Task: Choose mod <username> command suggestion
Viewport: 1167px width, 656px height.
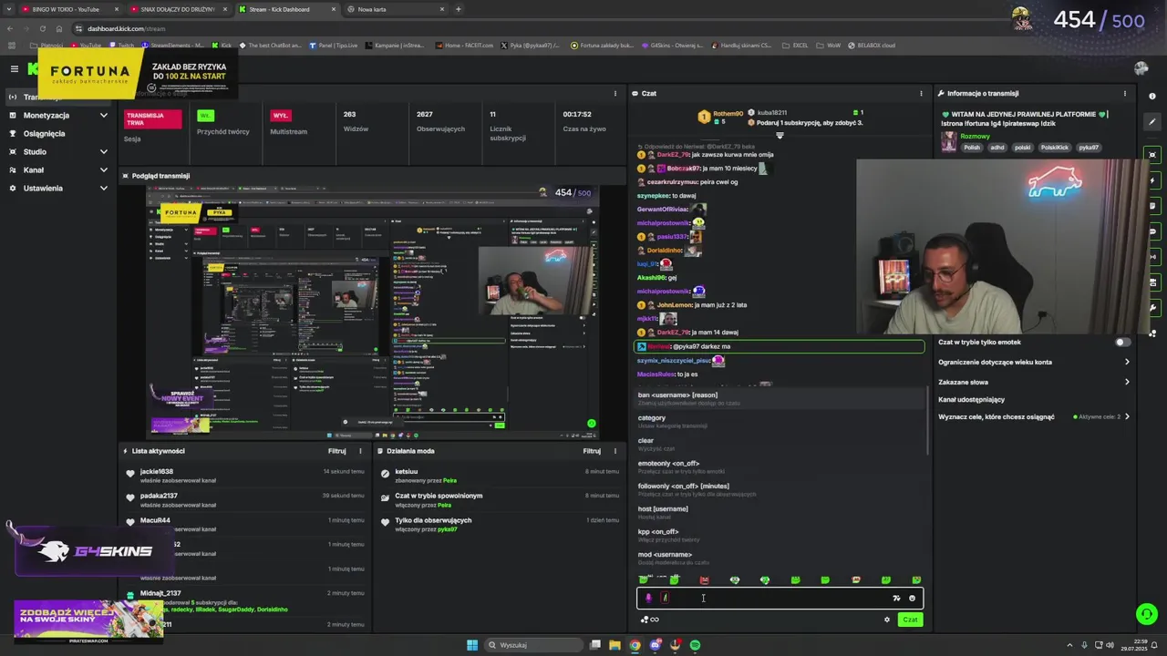Action: point(780,559)
